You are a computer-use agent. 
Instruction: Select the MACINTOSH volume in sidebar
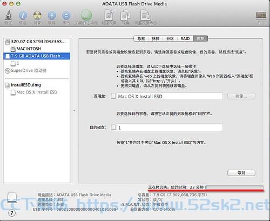37,49
